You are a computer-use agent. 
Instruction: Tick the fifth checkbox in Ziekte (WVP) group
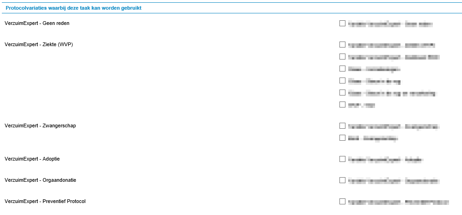click(342, 93)
